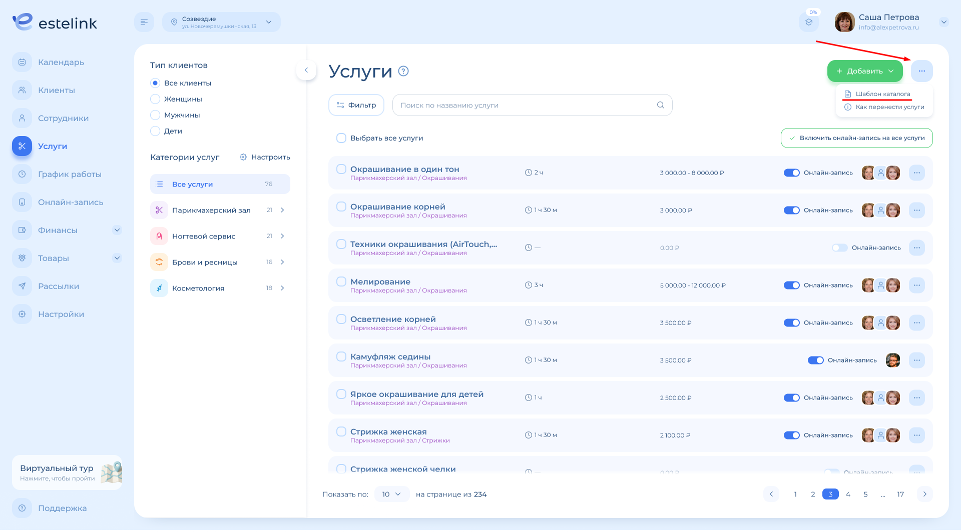Disable online booking for Окрашивание корней
This screenshot has width=961, height=532.
(791, 210)
